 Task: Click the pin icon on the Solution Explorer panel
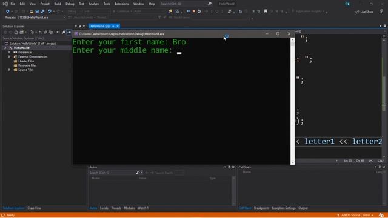[x=79, y=26]
